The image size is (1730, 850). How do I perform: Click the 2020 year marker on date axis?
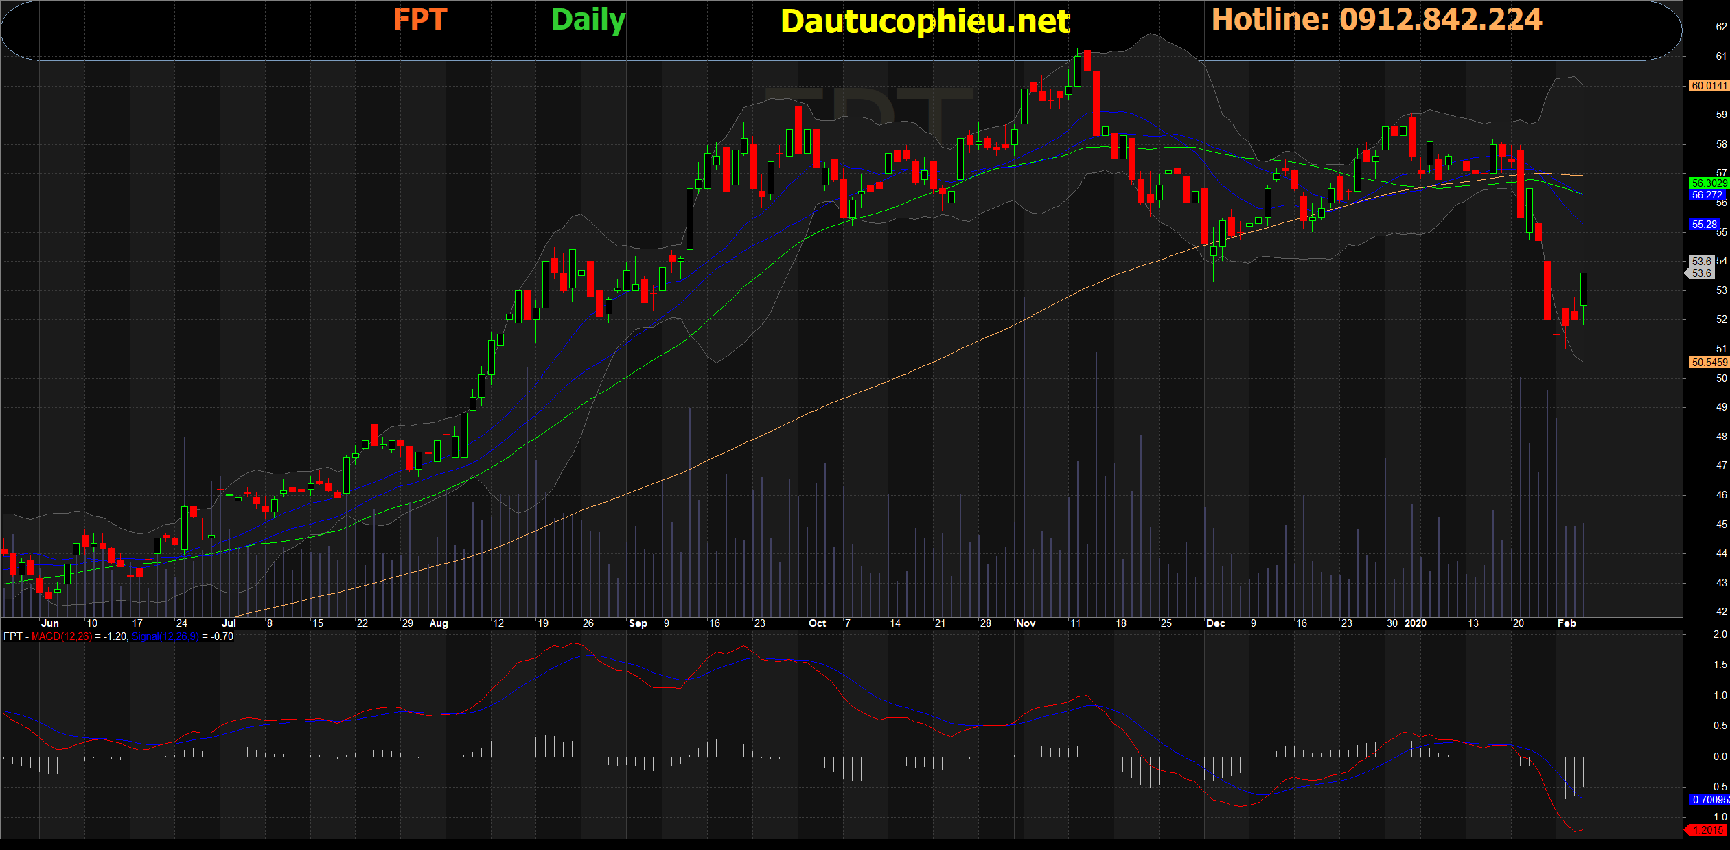[1415, 623]
